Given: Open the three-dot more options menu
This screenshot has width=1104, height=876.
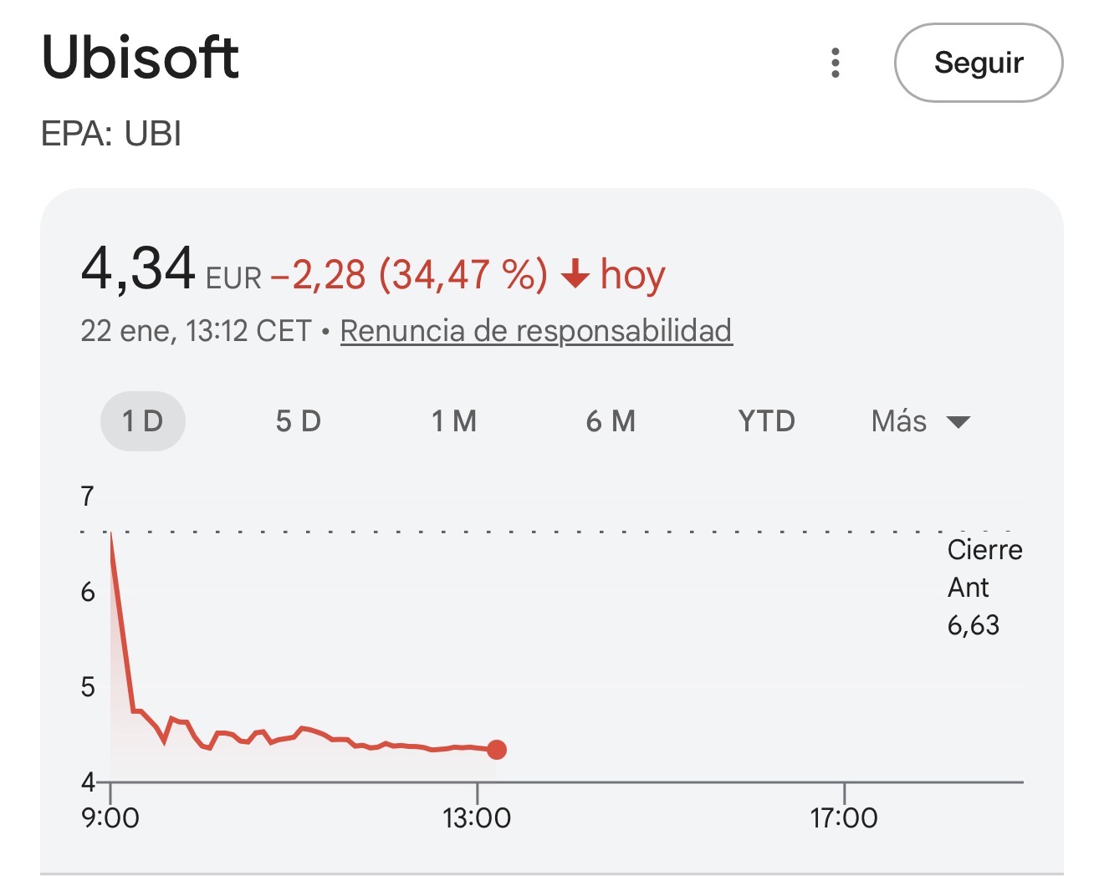Looking at the screenshot, I should [x=835, y=63].
